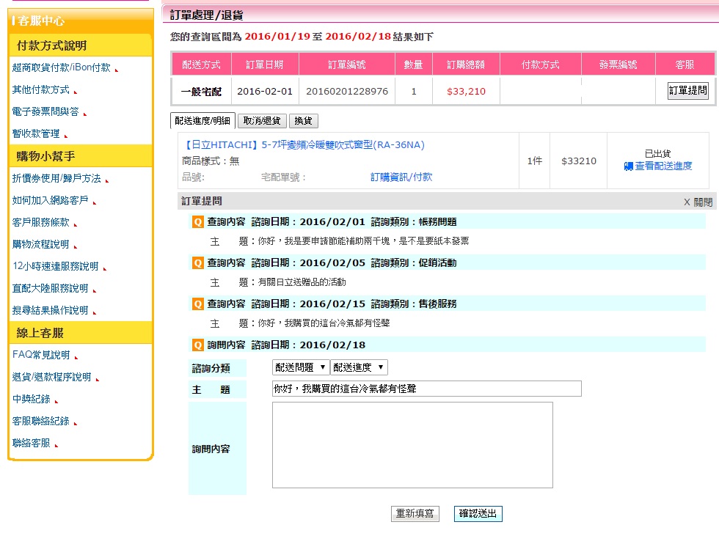This screenshot has width=719, height=555.
Task: Submit form with 確認送出 button
Action: pos(478,514)
